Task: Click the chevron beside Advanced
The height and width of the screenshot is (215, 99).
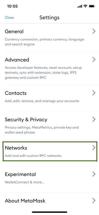Action: tap(94, 59)
